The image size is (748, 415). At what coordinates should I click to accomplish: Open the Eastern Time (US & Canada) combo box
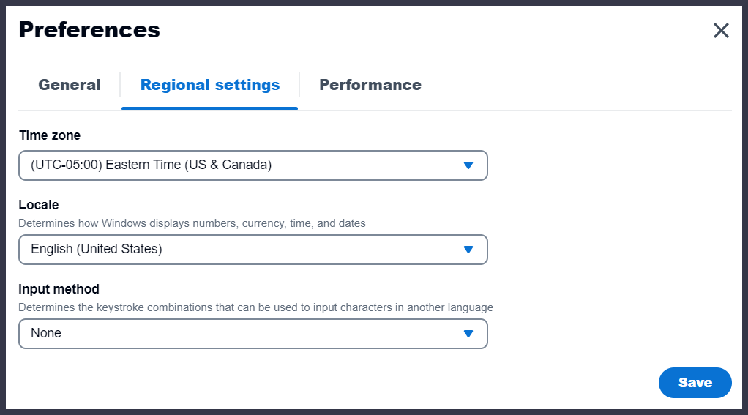click(x=242, y=165)
